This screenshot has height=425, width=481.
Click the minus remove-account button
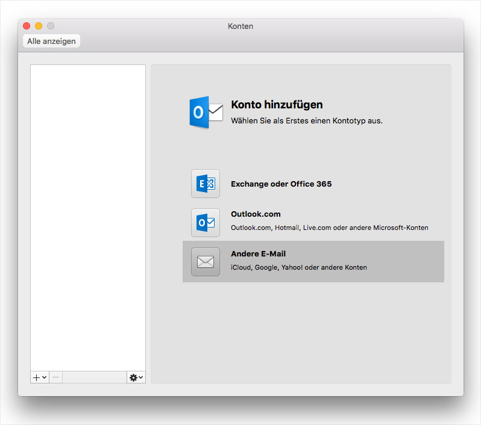tap(56, 377)
